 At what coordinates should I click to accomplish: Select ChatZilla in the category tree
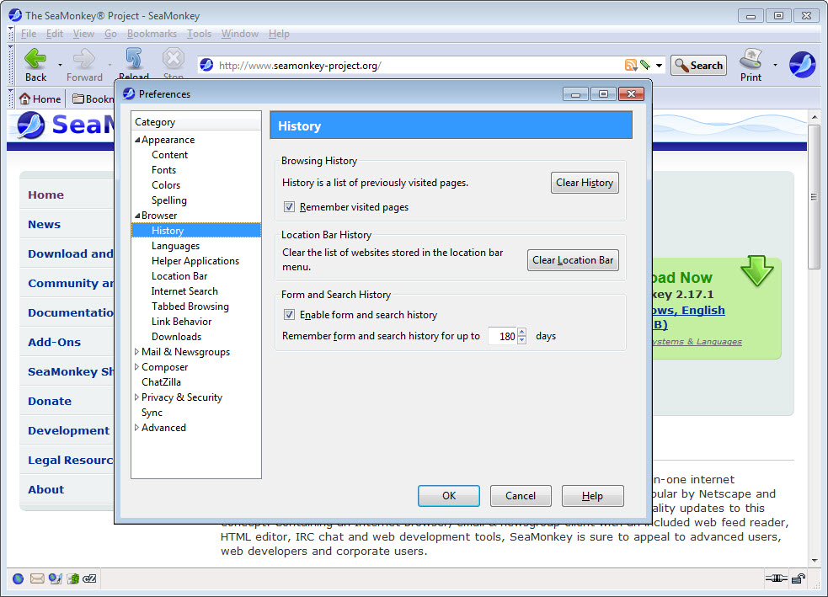pyautogui.click(x=161, y=382)
